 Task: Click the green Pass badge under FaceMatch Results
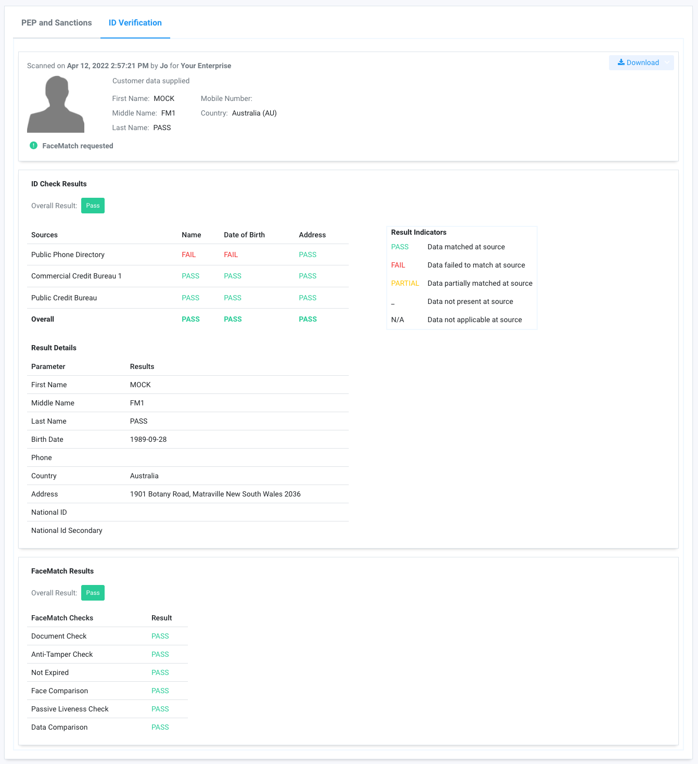[x=93, y=593]
